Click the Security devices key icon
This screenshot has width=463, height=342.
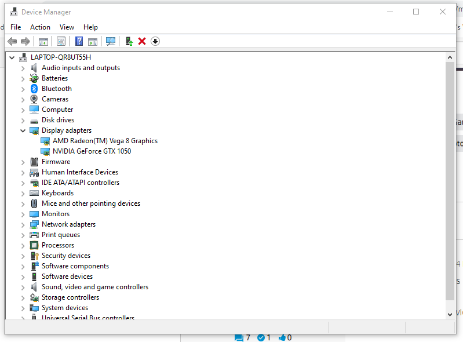coord(35,256)
